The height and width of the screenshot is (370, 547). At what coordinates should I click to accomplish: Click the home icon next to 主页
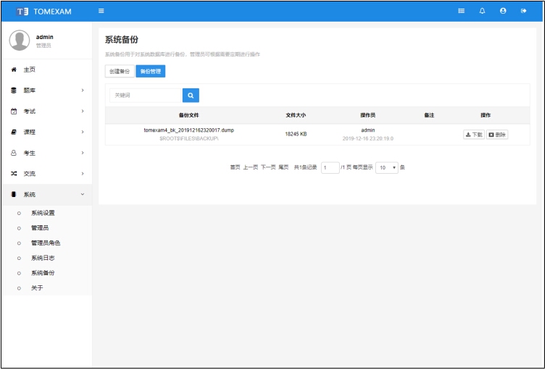(14, 70)
